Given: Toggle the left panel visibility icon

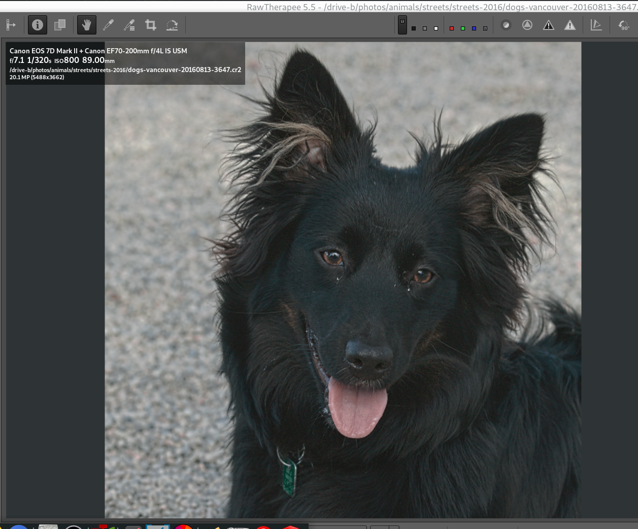Looking at the screenshot, I should [x=11, y=25].
